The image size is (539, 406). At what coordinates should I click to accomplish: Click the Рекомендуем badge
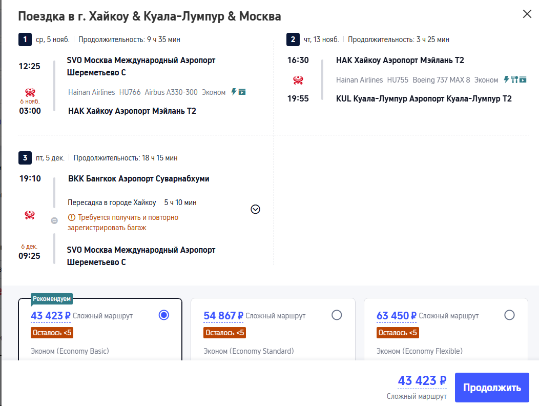pos(52,299)
